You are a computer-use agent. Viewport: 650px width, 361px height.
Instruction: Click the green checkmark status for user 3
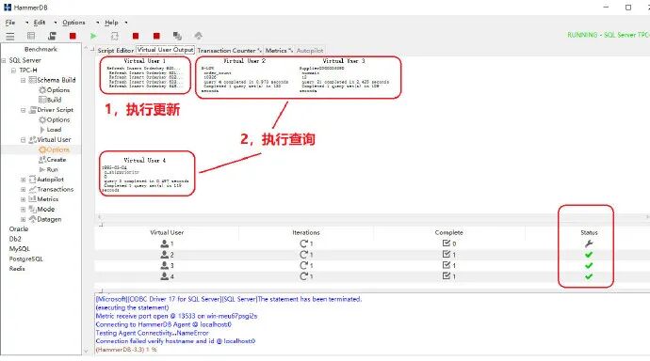(589, 265)
